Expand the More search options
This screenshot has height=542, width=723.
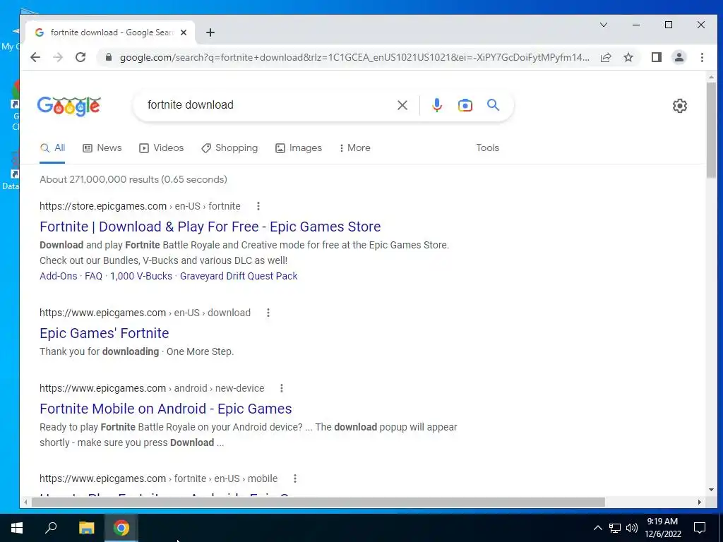(x=354, y=148)
